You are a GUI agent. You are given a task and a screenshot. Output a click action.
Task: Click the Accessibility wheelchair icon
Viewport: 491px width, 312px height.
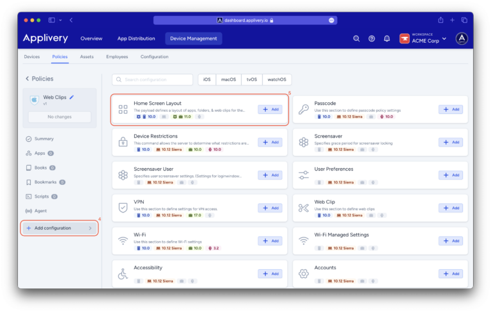123,274
